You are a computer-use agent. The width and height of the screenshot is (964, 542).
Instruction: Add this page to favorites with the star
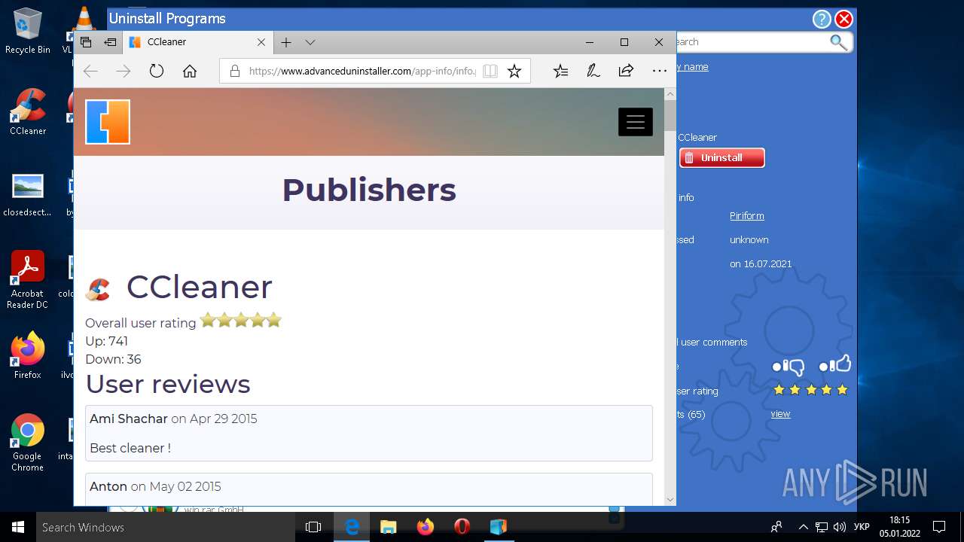point(514,71)
